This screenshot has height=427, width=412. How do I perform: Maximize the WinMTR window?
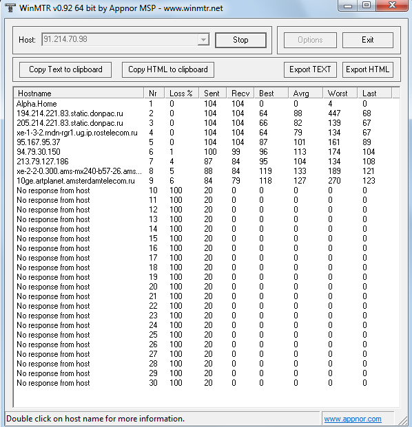[366, 6]
